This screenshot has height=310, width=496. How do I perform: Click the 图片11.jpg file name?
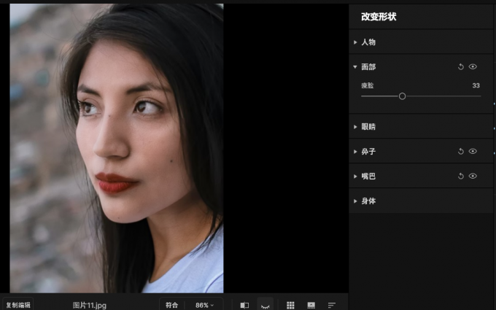90,305
